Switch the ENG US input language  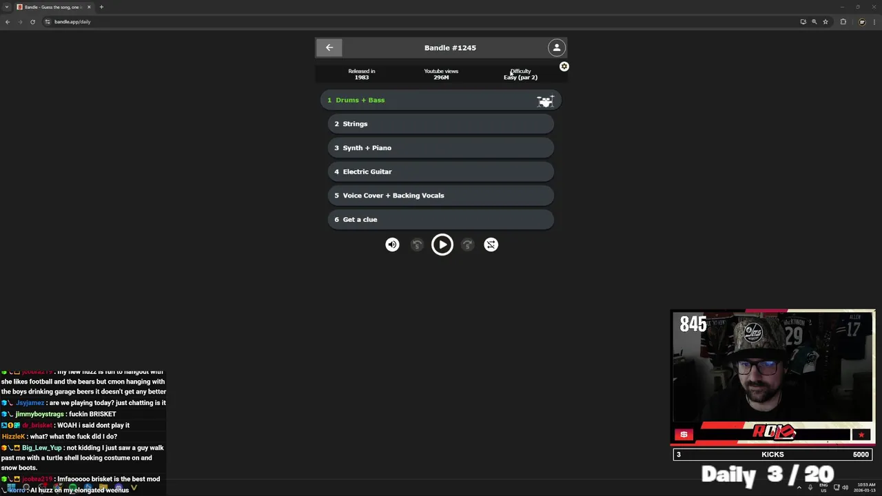pos(823,488)
